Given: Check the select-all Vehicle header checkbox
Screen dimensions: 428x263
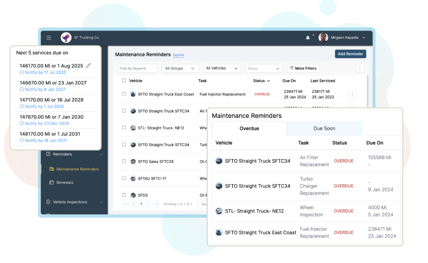Looking at the screenshot, I should point(124,81).
